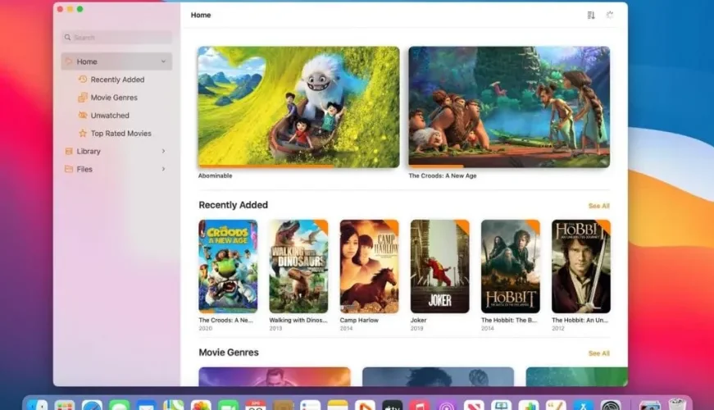
Task: Expand the Files section chevron
Action: pos(163,169)
